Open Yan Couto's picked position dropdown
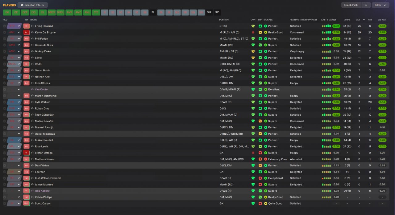 [14, 89]
